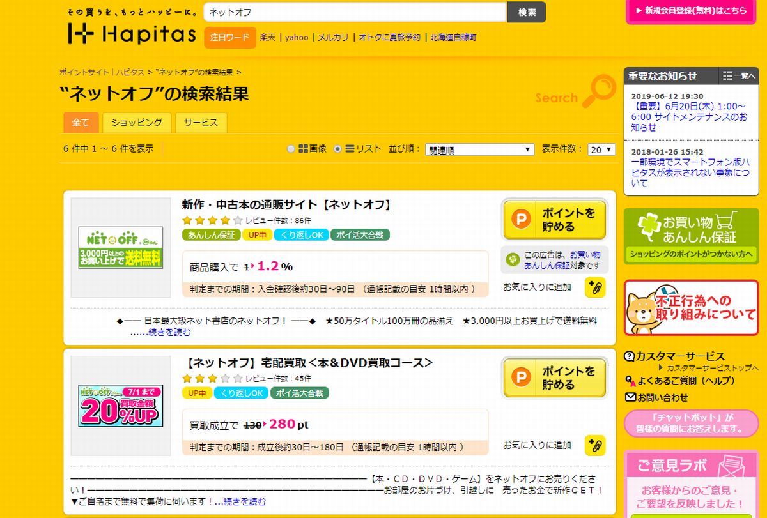Viewport: 767px width, 518px height.
Task: Open the 並び順 関連順 dropdown
Action: pos(480,149)
